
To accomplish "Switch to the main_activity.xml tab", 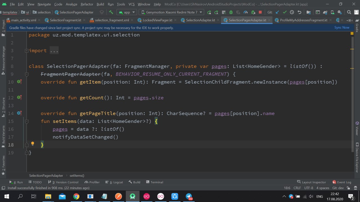I will tap(24, 20).
